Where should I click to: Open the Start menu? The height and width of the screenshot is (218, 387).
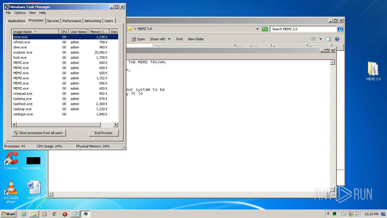click(8, 214)
